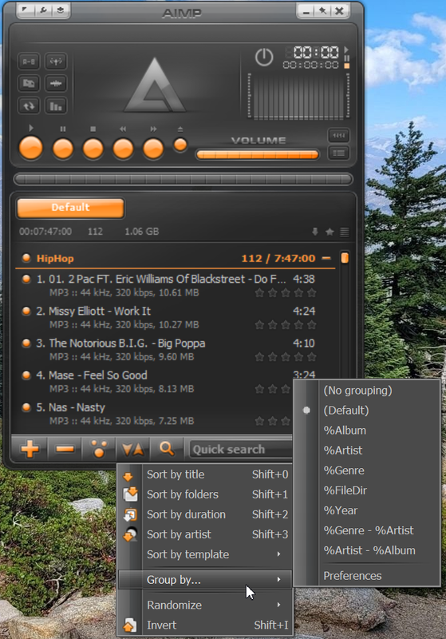Skip to the previous track
The width and height of the screenshot is (446, 639).
click(123, 149)
